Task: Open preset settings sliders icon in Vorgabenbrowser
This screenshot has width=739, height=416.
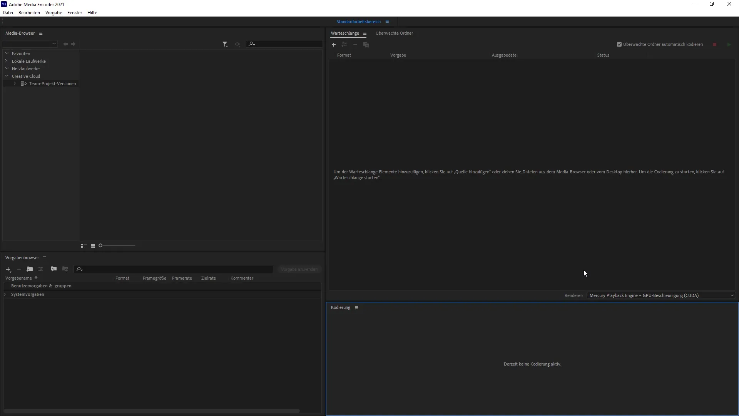Action: click(41, 269)
